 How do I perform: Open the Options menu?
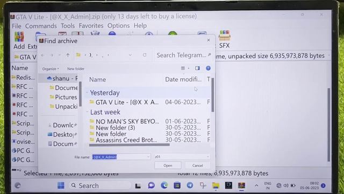118,26
